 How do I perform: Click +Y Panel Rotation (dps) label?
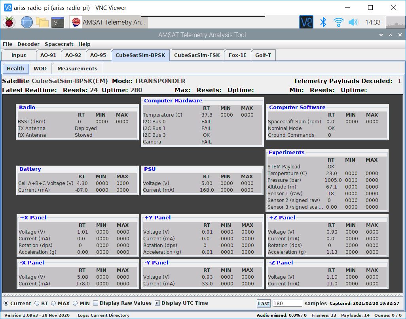click(x=160, y=245)
